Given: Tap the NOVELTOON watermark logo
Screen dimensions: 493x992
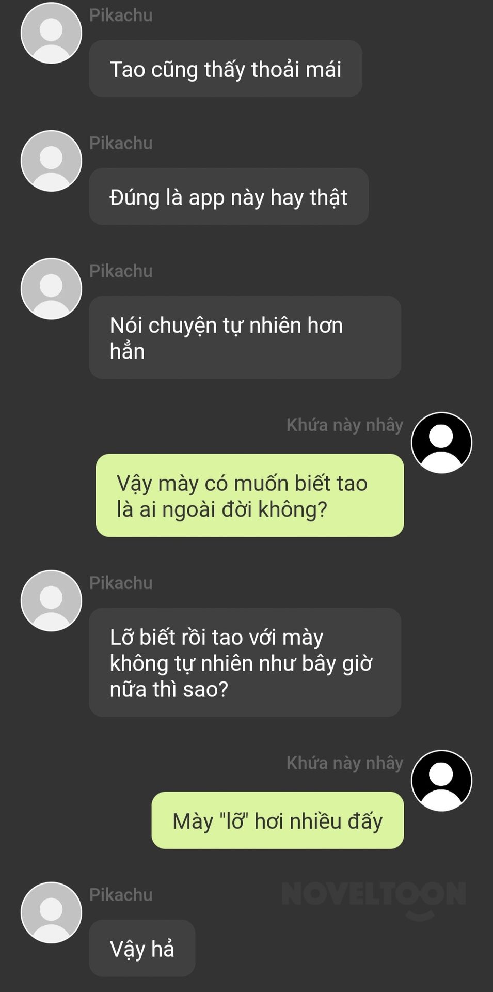Looking at the screenshot, I should pos(374,898).
